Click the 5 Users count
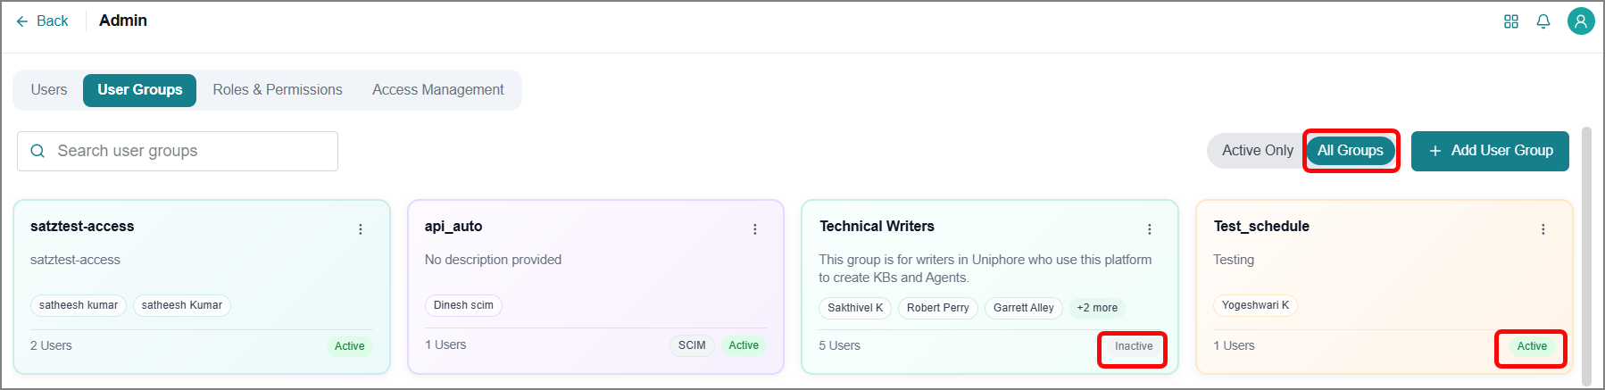 coord(839,345)
